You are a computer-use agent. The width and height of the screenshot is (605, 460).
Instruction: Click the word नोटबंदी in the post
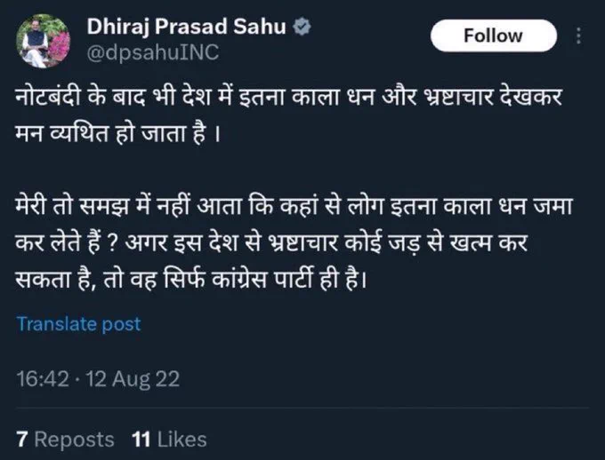48,97
